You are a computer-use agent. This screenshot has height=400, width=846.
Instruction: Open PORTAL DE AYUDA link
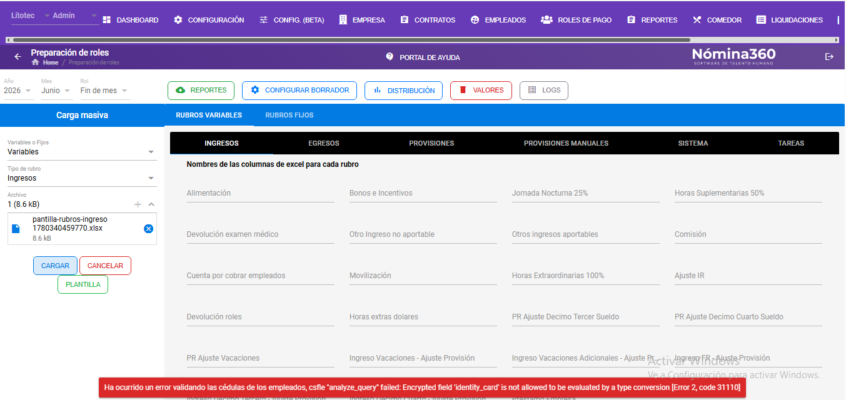(x=423, y=57)
